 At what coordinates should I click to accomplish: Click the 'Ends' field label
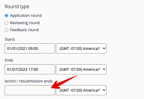pyautogui.click(x=9, y=60)
